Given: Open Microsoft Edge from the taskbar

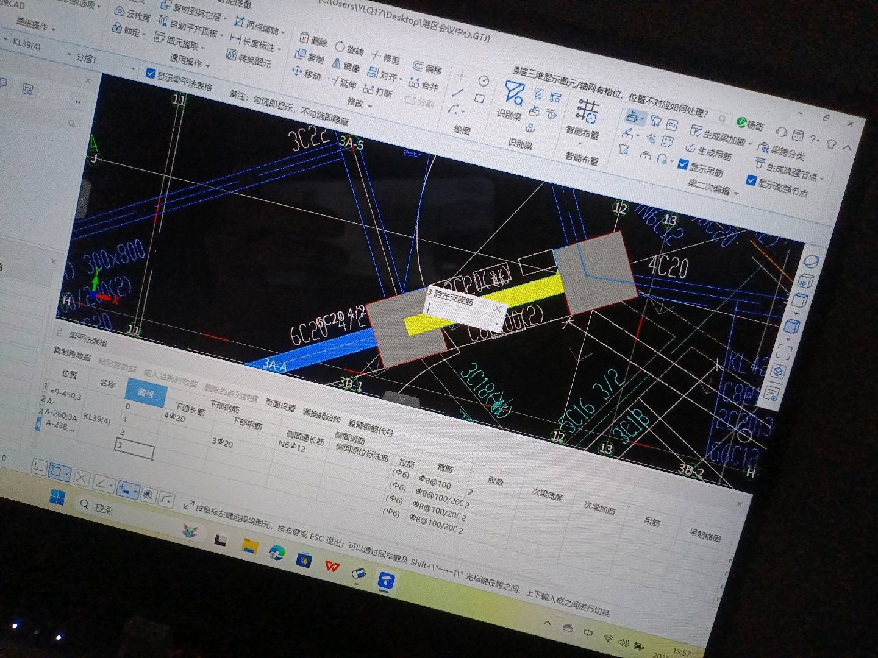Looking at the screenshot, I should pos(277,552).
